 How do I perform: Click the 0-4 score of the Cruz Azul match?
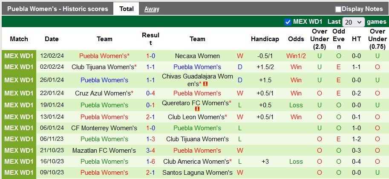point(150,93)
